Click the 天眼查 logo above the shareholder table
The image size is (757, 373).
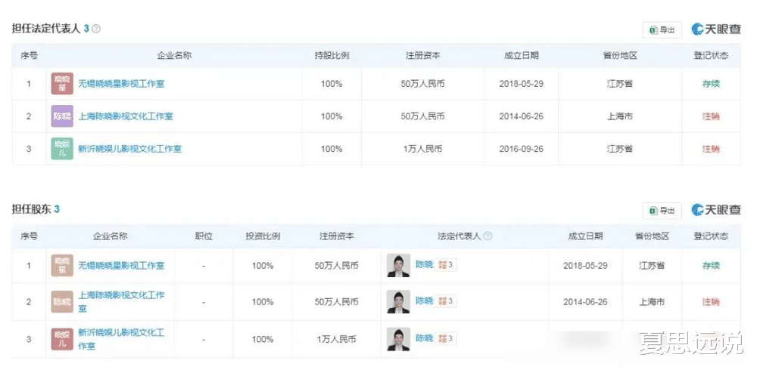coord(716,211)
